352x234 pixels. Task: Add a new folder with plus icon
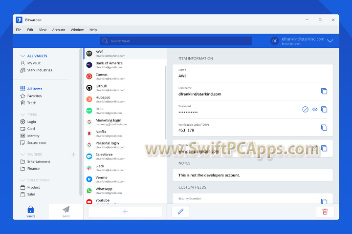73,154
